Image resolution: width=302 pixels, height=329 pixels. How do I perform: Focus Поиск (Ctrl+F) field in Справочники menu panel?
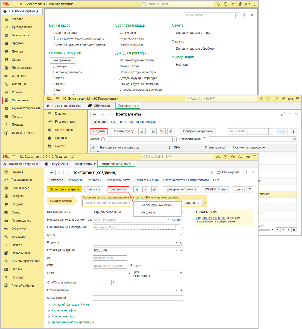tap(210, 15)
